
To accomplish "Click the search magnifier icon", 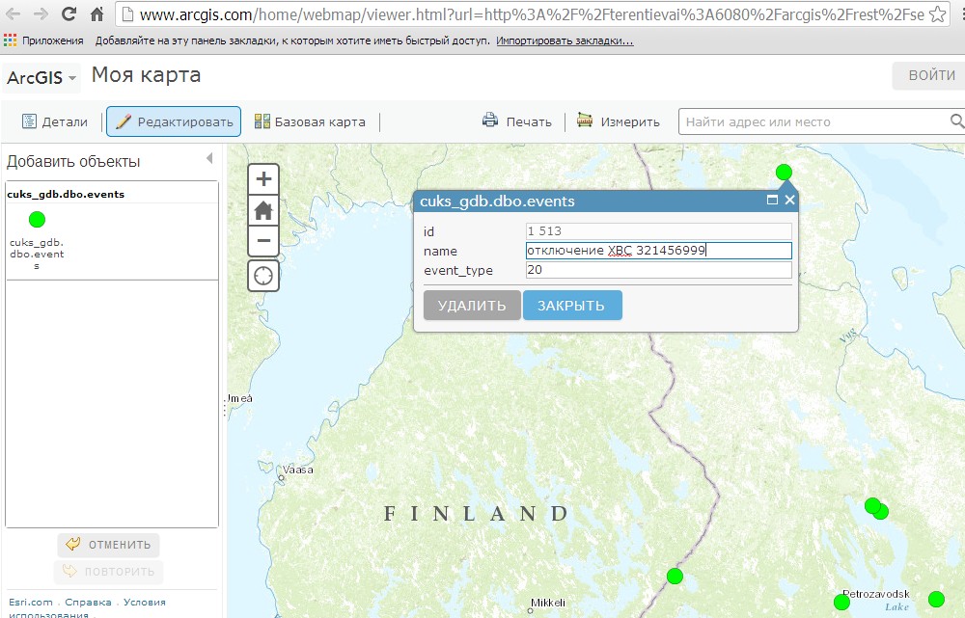I will pyautogui.click(x=956, y=121).
